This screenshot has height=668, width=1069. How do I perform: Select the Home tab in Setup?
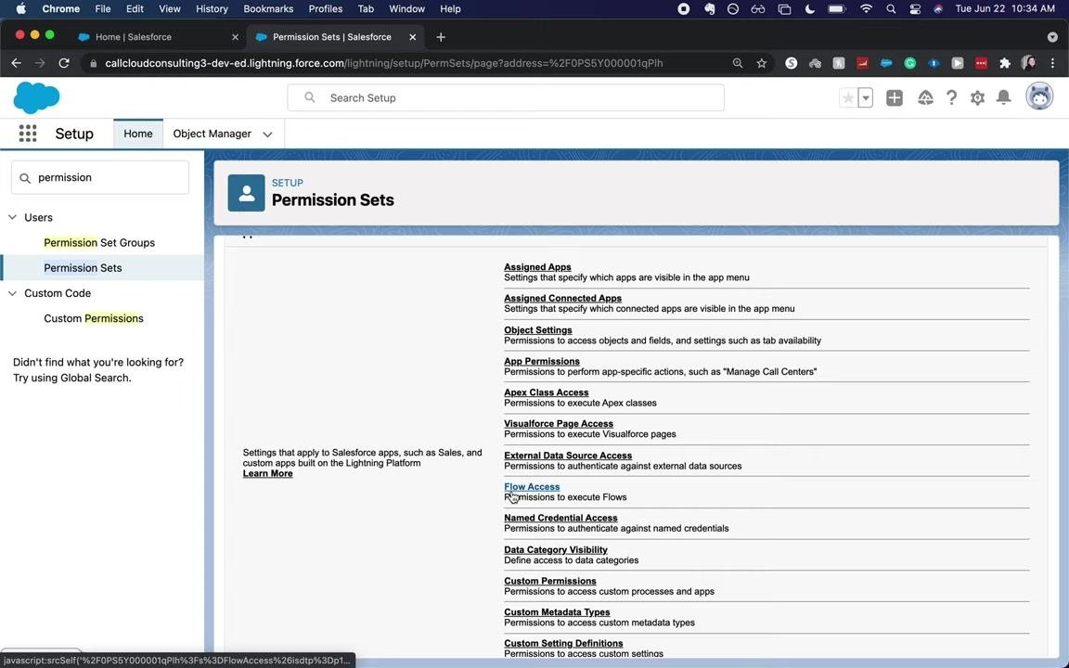[137, 134]
